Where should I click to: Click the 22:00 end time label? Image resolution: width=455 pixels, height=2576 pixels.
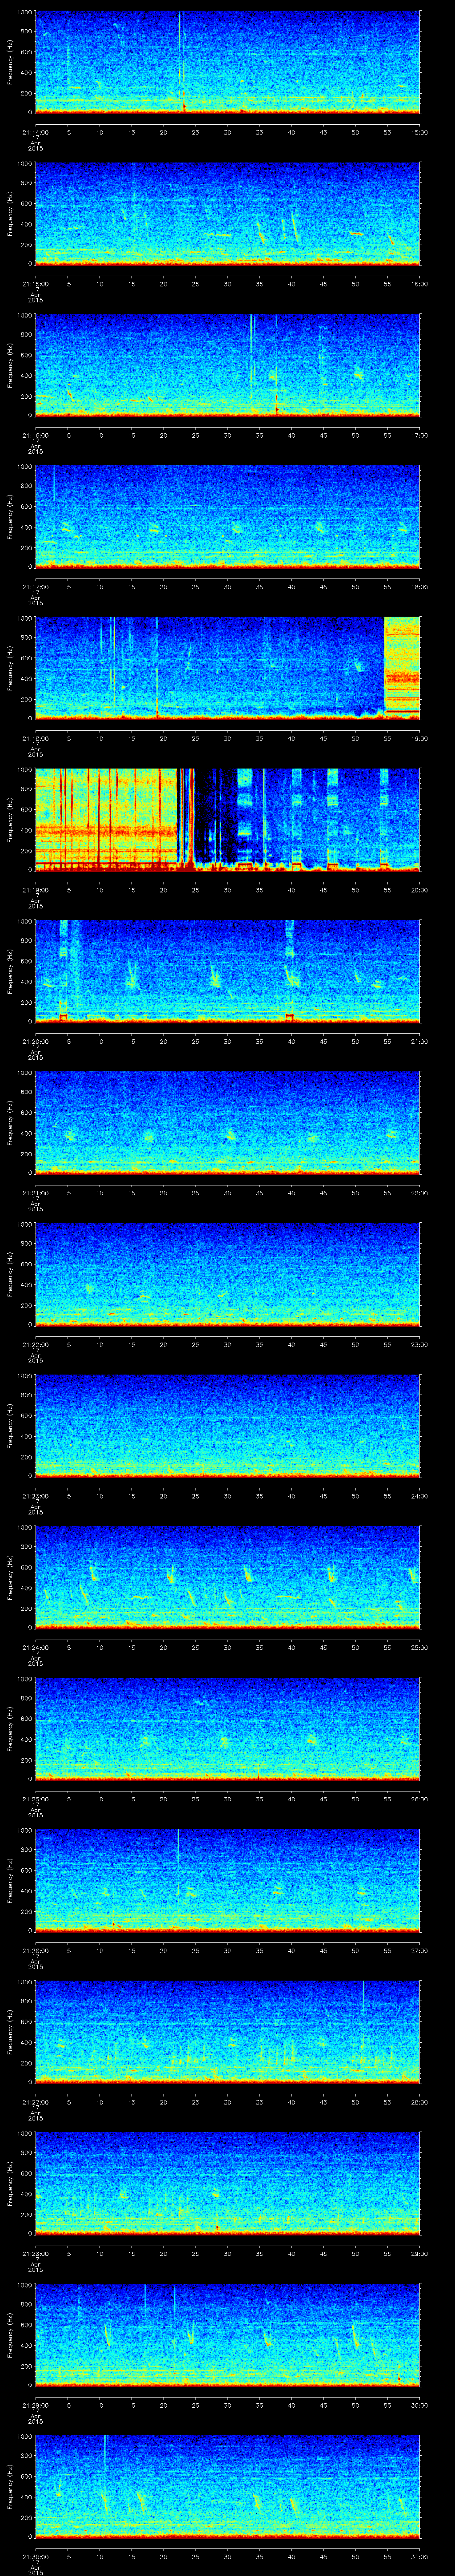click(419, 1192)
